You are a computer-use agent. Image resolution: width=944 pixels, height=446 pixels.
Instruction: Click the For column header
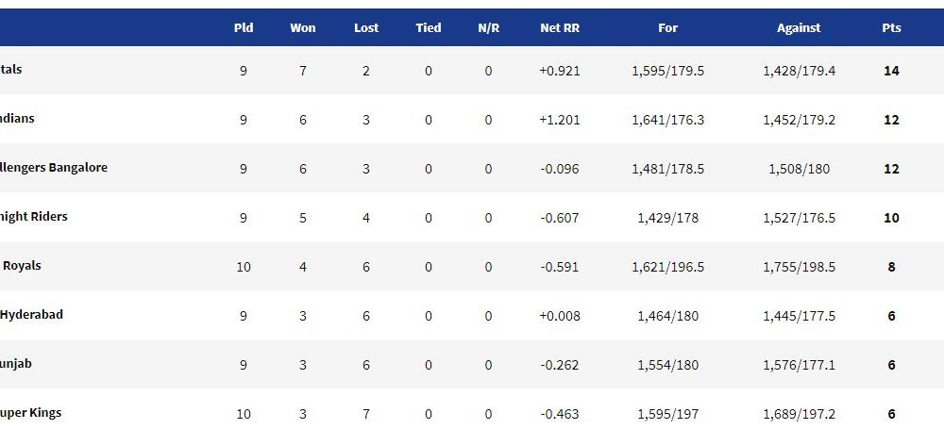(x=667, y=27)
